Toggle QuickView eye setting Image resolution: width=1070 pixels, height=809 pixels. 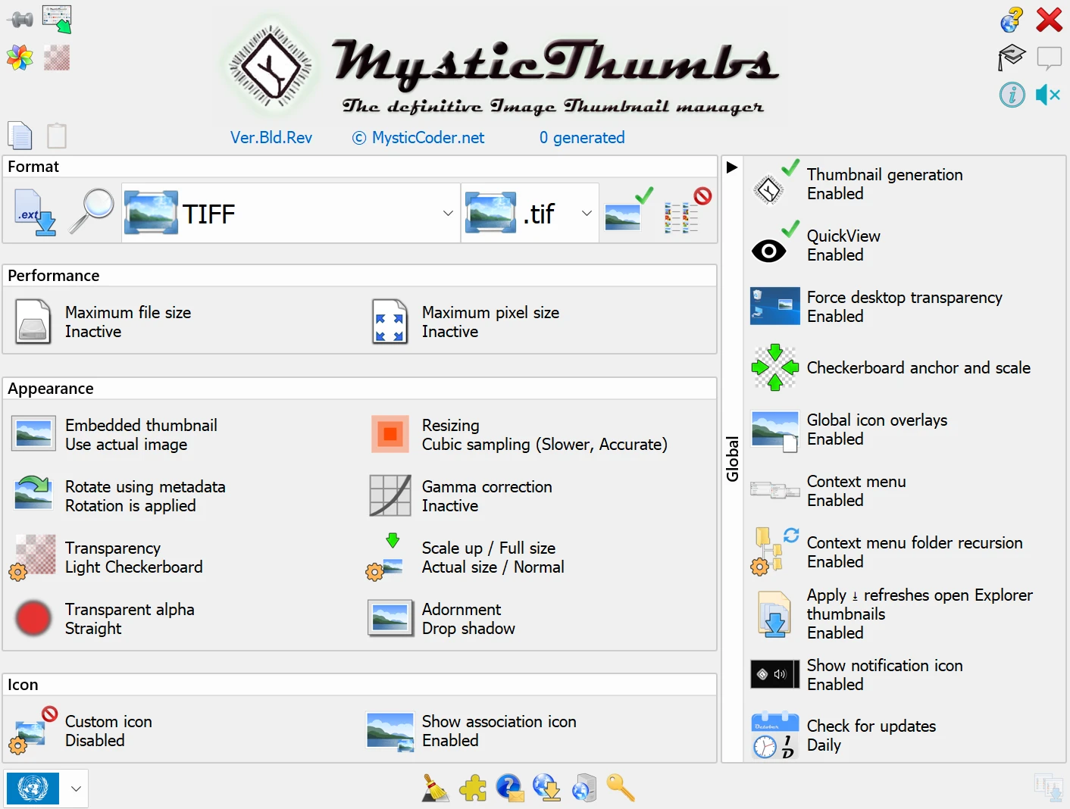click(x=818, y=245)
